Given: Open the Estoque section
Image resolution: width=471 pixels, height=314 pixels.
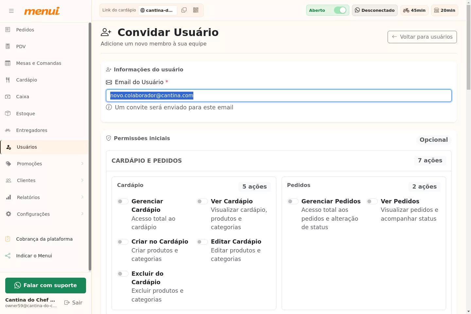Looking at the screenshot, I should (44, 114).
